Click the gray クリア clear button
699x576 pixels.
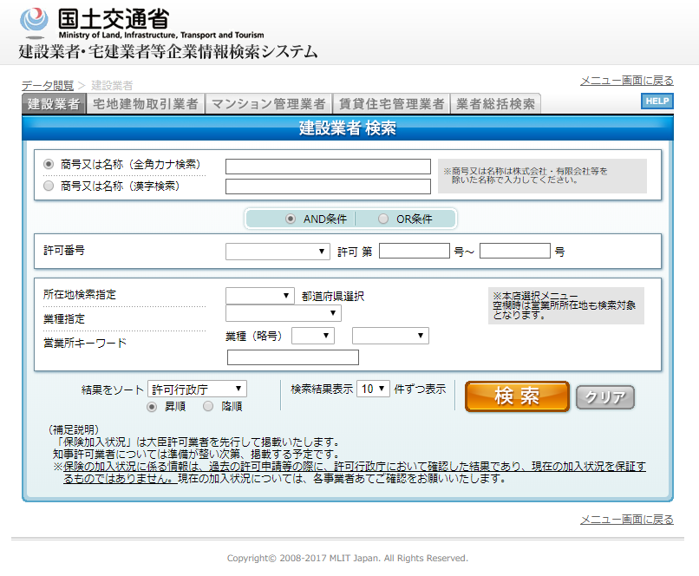(x=605, y=397)
